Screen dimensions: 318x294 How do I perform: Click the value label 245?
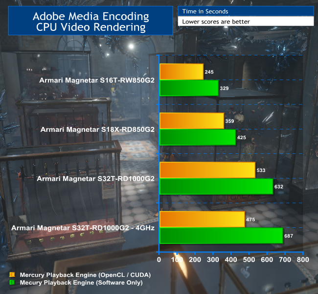(209, 72)
